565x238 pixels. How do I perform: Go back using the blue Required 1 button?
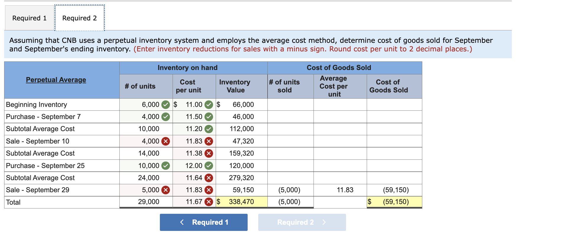[204, 222]
